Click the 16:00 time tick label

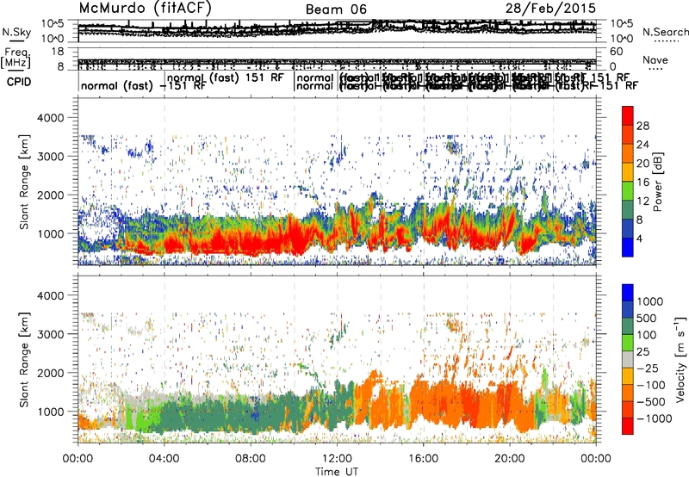click(423, 459)
